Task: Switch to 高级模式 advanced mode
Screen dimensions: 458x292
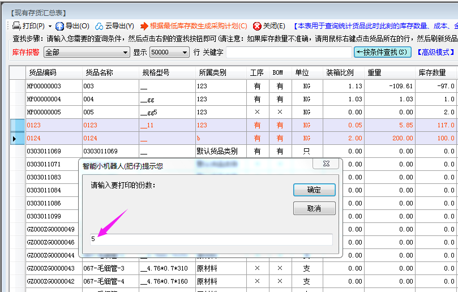Action: pyautogui.click(x=436, y=52)
